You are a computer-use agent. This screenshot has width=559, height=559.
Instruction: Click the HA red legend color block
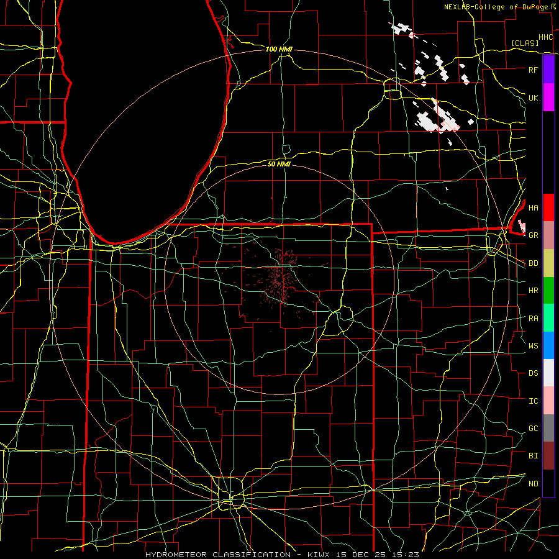(x=548, y=207)
